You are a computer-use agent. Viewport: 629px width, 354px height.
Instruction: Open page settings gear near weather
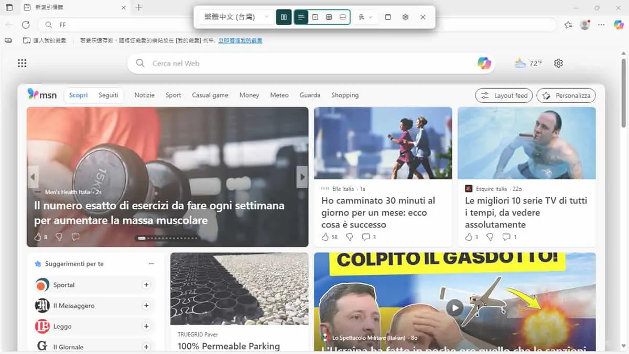point(558,63)
